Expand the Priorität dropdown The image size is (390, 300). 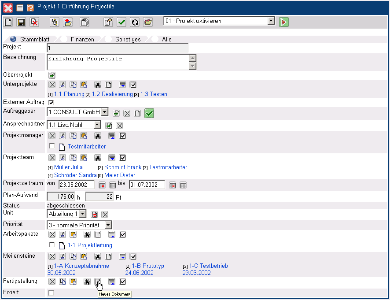pos(108,225)
